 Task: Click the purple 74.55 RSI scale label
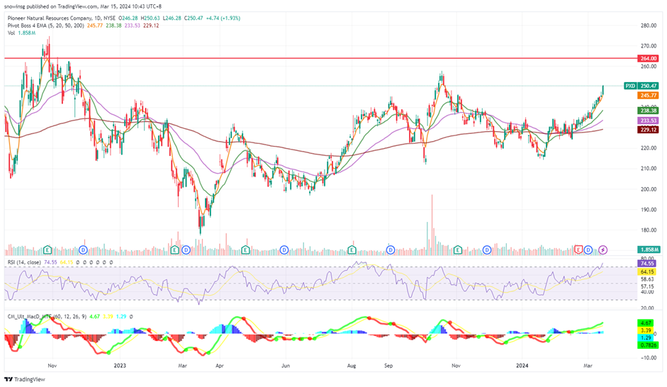(647, 264)
